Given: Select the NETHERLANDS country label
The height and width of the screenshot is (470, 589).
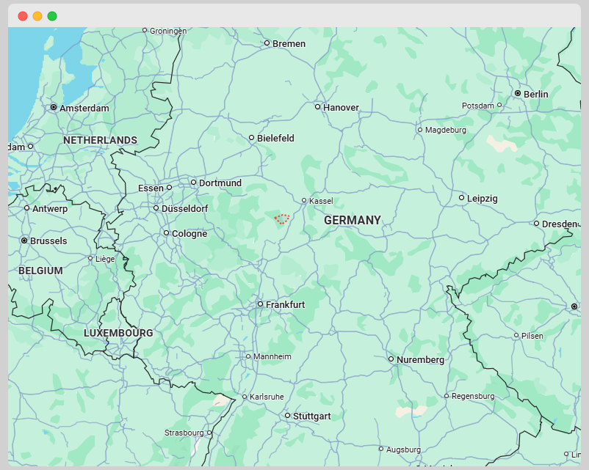Looking at the screenshot, I should click(100, 140).
